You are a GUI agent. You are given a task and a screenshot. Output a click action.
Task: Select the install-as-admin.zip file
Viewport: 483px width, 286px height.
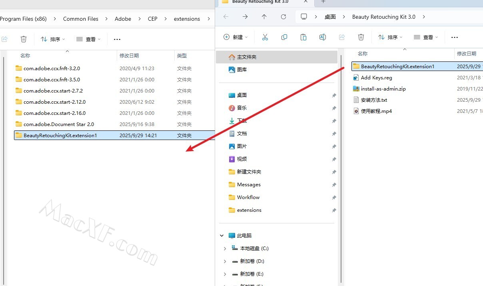point(383,89)
